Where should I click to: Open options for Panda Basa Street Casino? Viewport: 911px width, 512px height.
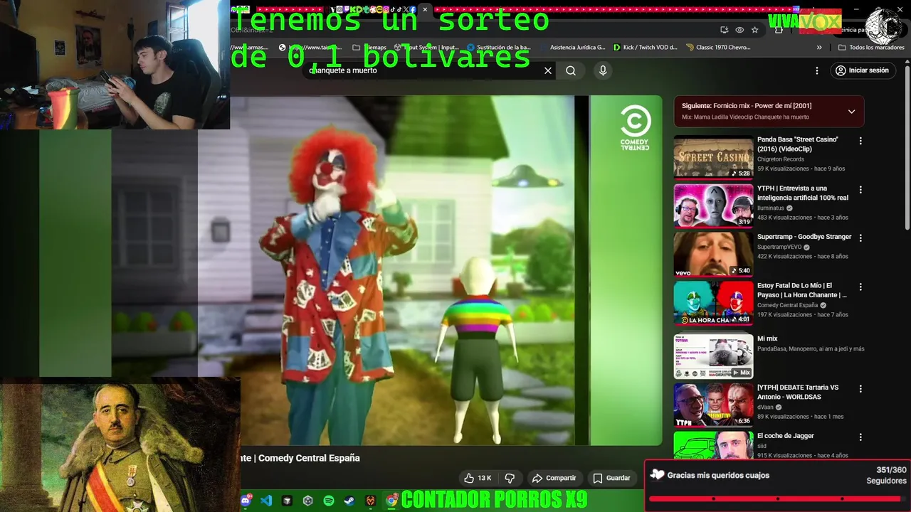860,141
